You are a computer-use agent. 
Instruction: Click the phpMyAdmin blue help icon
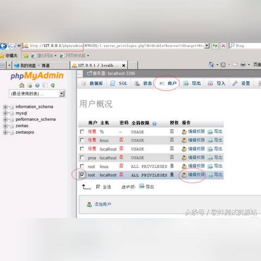pyautogui.click(x=38, y=85)
